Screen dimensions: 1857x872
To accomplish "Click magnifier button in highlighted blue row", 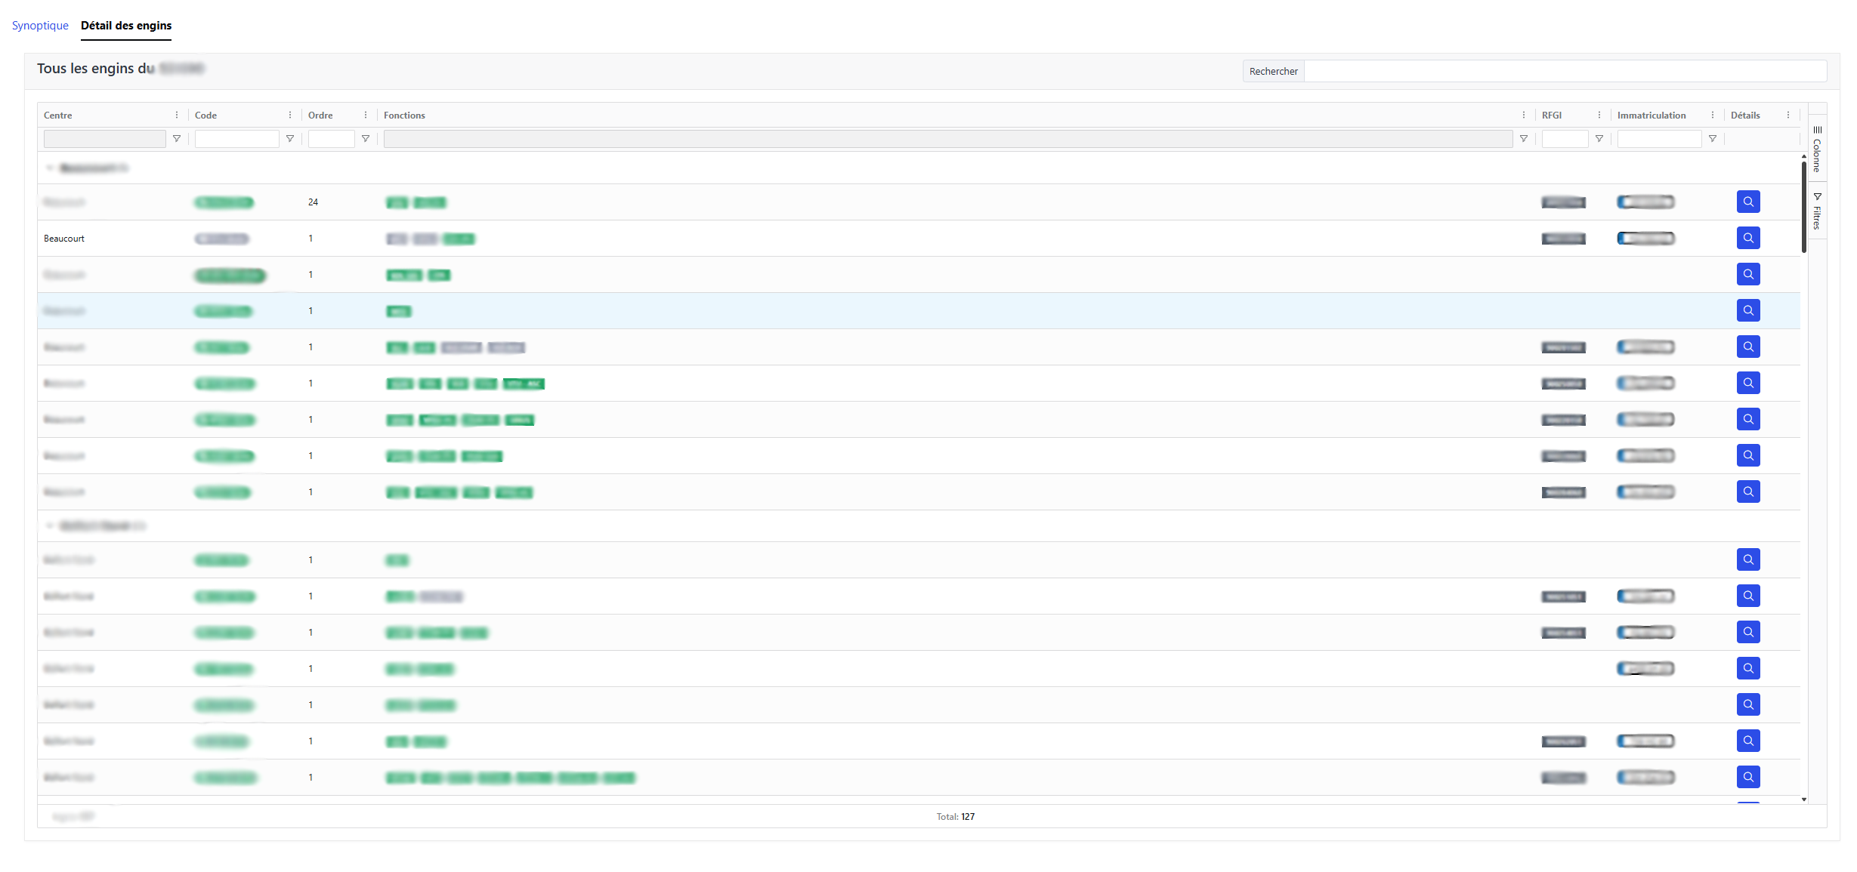I will coord(1747,311).
